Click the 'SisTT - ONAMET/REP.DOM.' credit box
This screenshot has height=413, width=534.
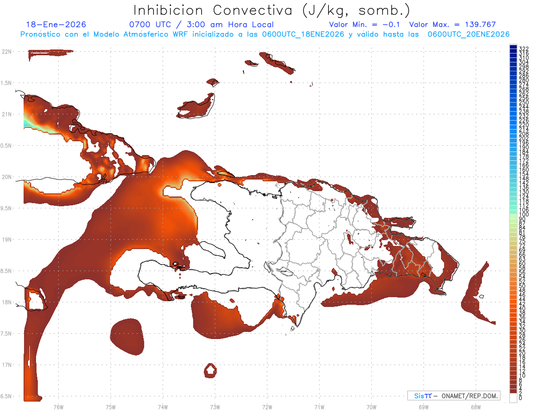pyautogui.click(x=454, y=396)
